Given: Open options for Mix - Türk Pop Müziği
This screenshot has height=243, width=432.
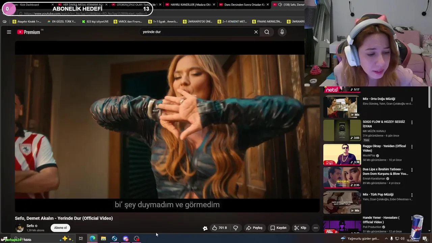Looking at the screenshot, I should tap(412, 195).
